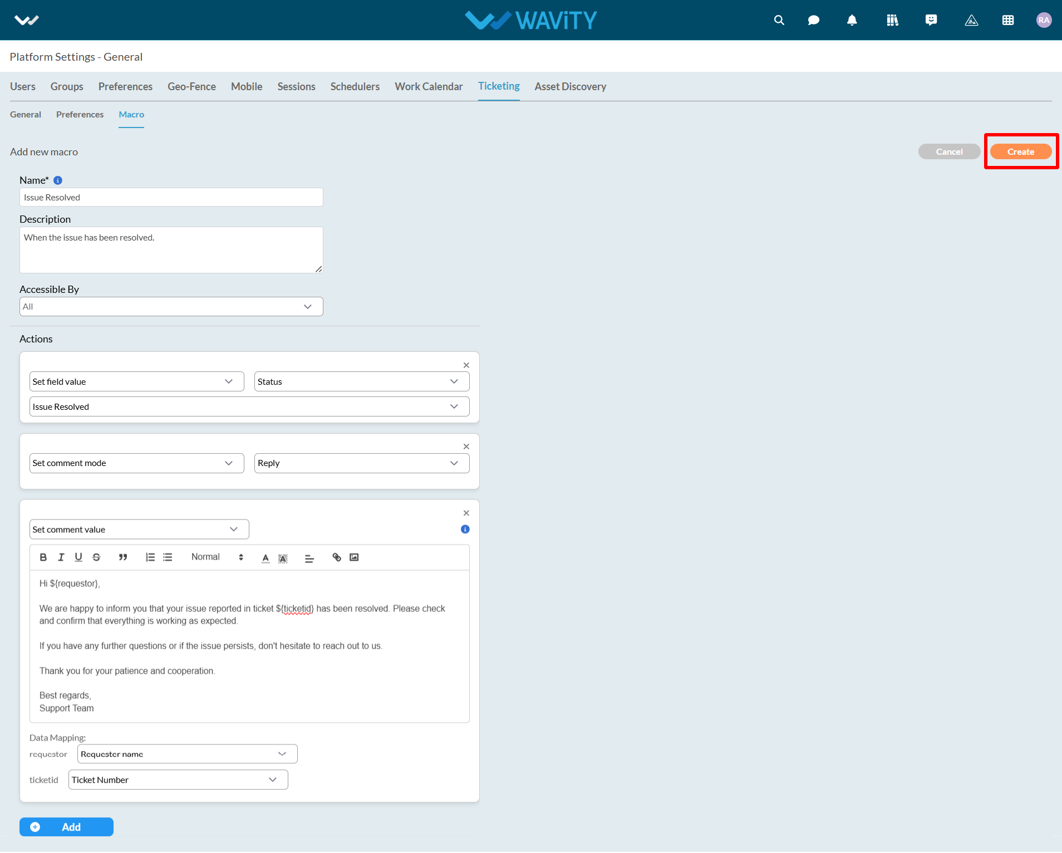
Task: Insert an image in editor
Action: [354, 557]
